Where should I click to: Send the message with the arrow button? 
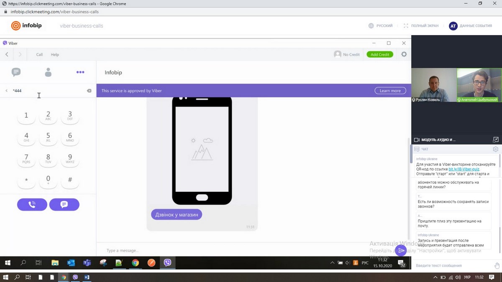[401, 250]
